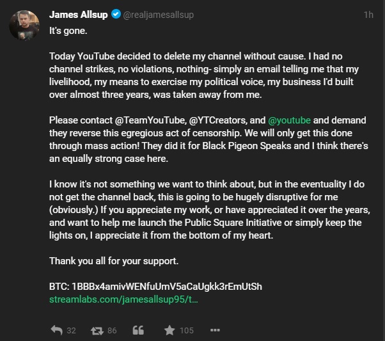Click the blue verified badge
Viewport: 385px width, 341px height.
coord(116,15)
